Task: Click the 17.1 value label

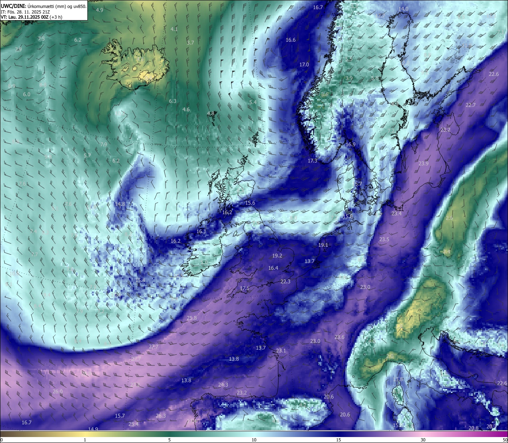Action: tap(244, 288)
